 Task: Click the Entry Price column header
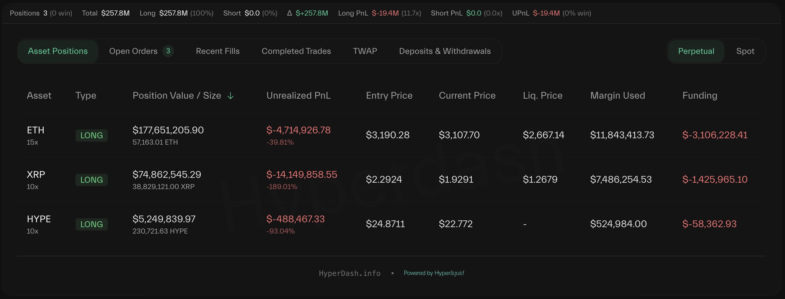(x=389, y=95)
